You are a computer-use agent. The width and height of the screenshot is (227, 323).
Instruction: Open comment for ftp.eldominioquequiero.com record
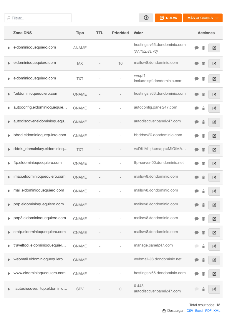point(197,164)
